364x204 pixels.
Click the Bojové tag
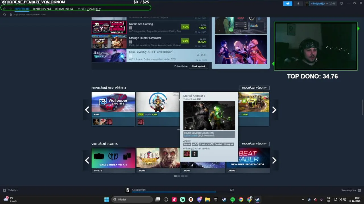coord(187,144)
